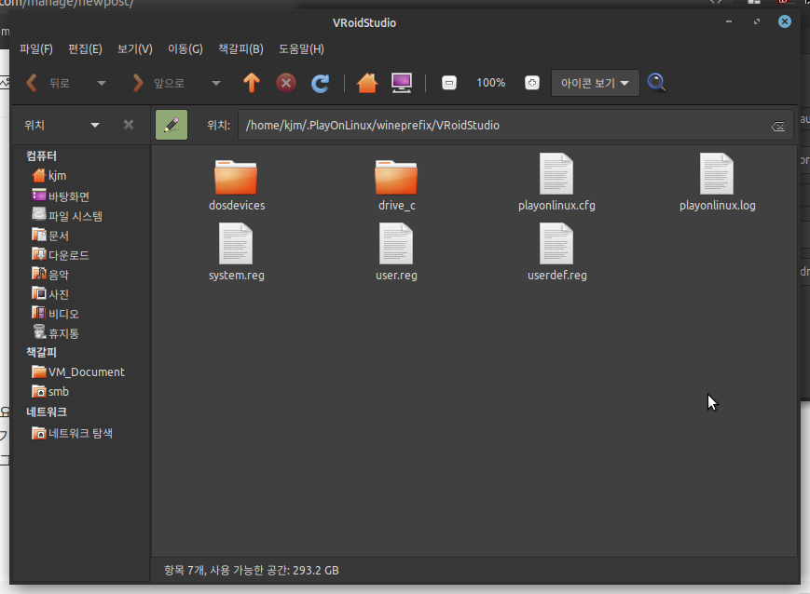Open 문서 in the sidebar
Viewport: 810px width, 594px height.
(x=50, y=236)
